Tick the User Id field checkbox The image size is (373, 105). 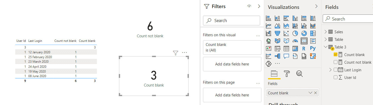coord(335,77)
